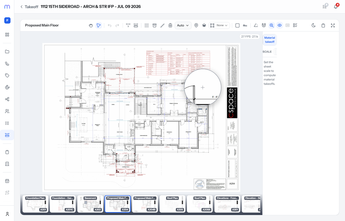Screen dimensions: 345x221
Task: Open the Elevations Front A301 thumbnail
Action: click(x=227, y=204)
